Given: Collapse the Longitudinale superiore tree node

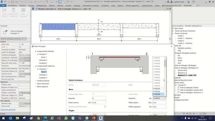Looking at the screenshot, I should 36,66.
